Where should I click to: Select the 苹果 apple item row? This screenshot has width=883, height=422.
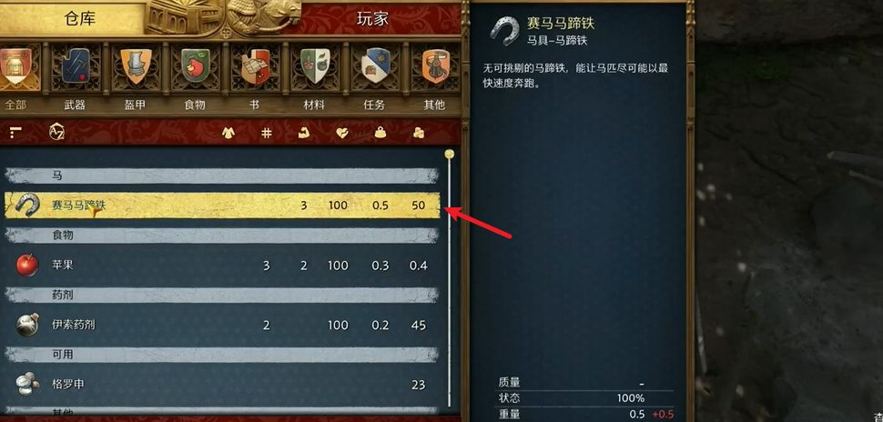222,265
